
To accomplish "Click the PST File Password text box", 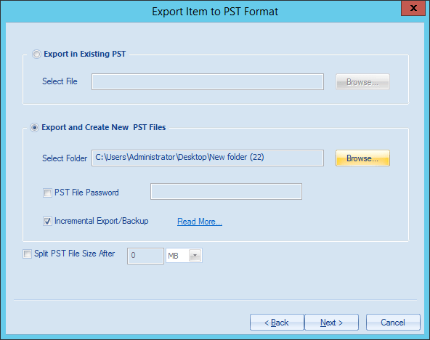I will click(x=226, y=191).
